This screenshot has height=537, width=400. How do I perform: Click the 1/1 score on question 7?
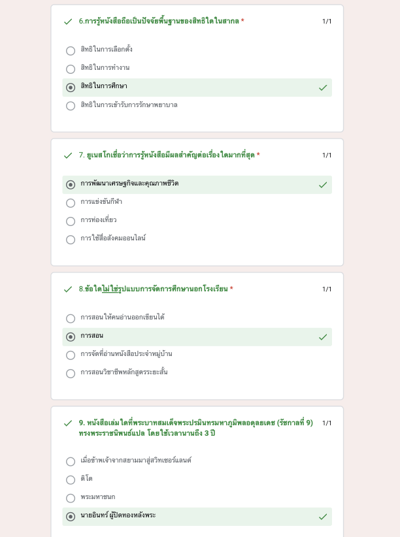pyautogui.click(x=327, y=155)
